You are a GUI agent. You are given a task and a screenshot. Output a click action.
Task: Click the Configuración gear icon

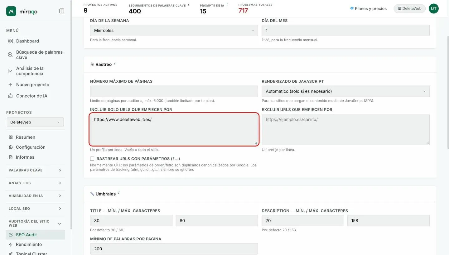click(11, 147)
